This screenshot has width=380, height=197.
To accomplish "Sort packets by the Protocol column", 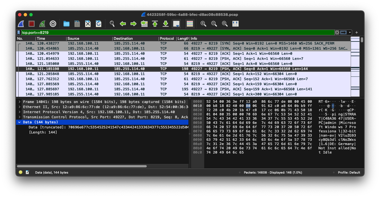I will point(167,39).
